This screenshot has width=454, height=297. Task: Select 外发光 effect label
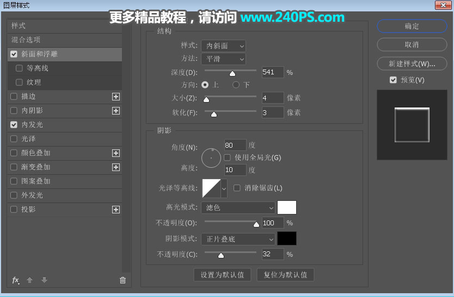pos(32,195)
